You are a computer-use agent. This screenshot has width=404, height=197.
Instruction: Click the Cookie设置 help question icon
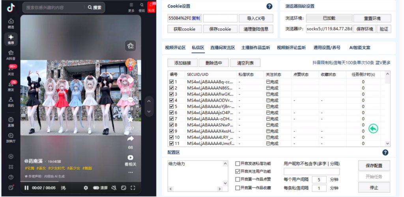269,6
